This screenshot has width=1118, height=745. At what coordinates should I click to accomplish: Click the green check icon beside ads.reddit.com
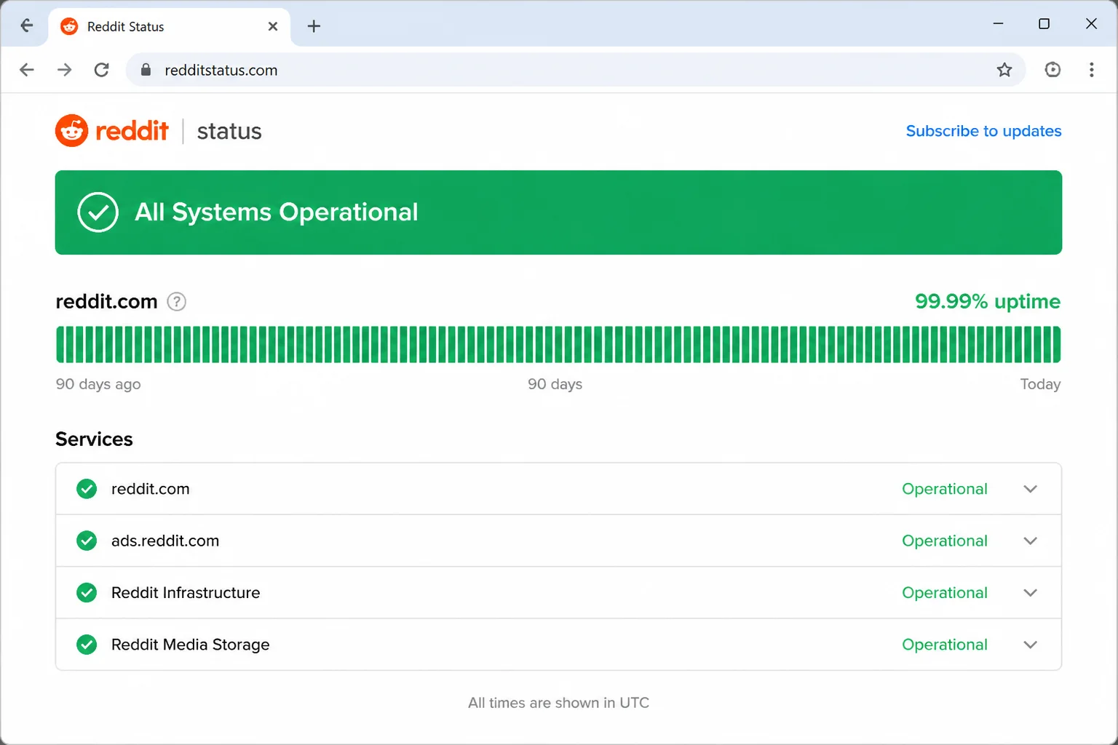point(87,541)
